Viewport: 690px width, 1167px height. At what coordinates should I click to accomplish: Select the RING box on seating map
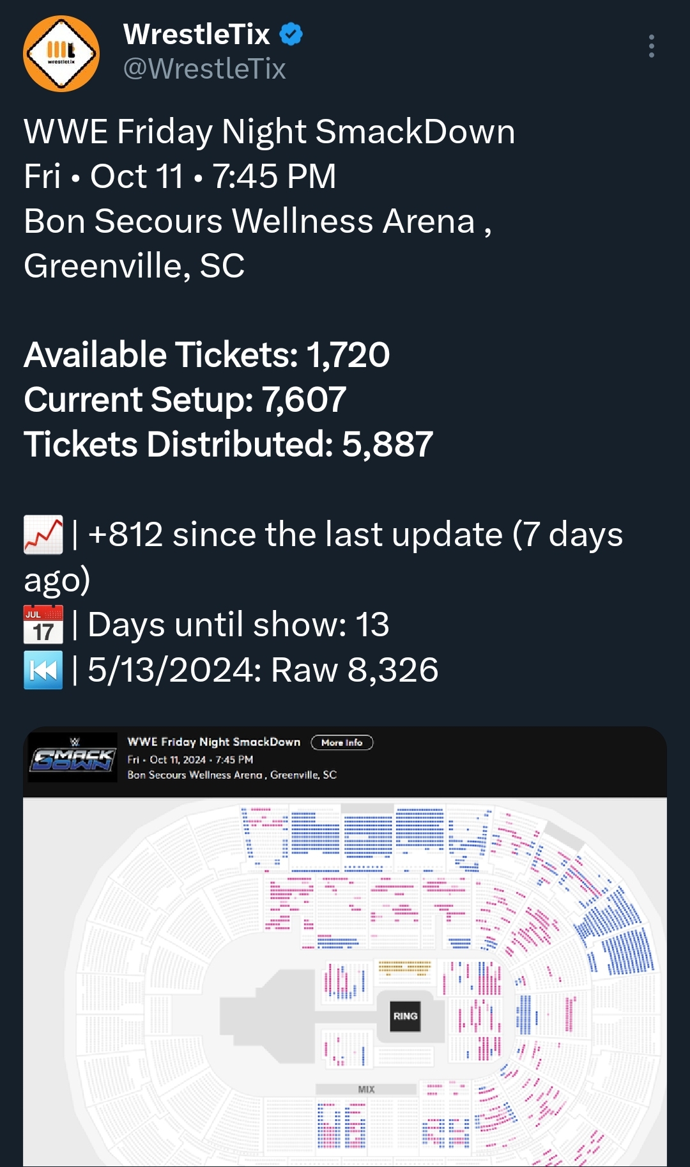(406, 1016)
